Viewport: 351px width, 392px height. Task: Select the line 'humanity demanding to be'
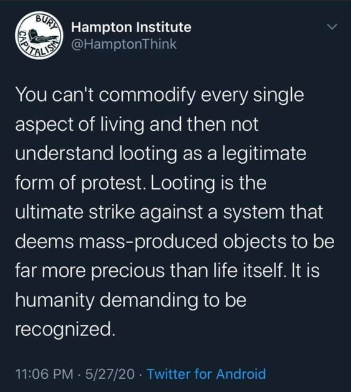(x=131, y=300)
